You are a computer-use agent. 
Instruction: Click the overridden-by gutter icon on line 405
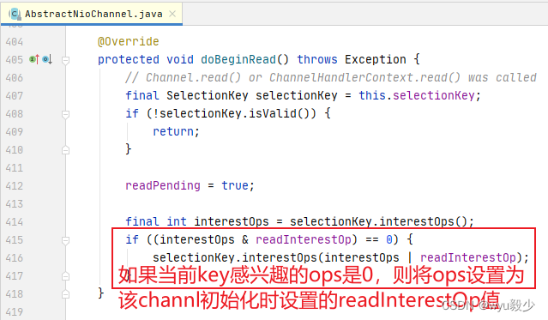[x=47, y=59]
